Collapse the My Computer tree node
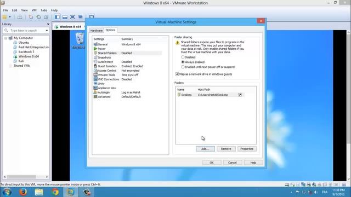 pyautogui.click(x=5, y=38)
